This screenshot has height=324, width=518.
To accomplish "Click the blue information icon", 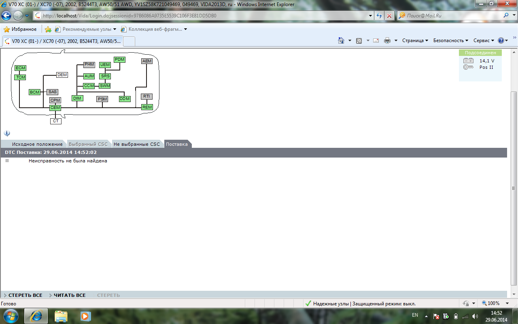I will [x=7, y=133].
